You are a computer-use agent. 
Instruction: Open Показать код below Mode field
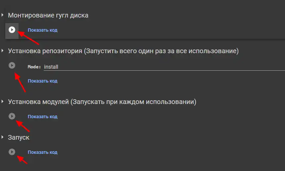click(x=42, y=81)
